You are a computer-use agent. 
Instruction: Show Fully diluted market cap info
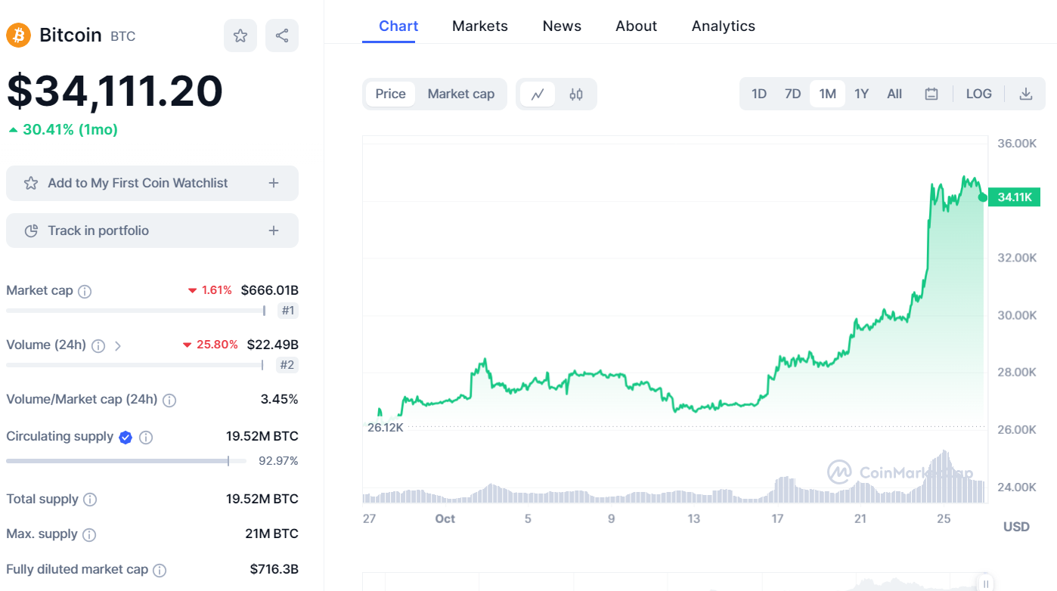pyautogui.click(x=160, y=570)
